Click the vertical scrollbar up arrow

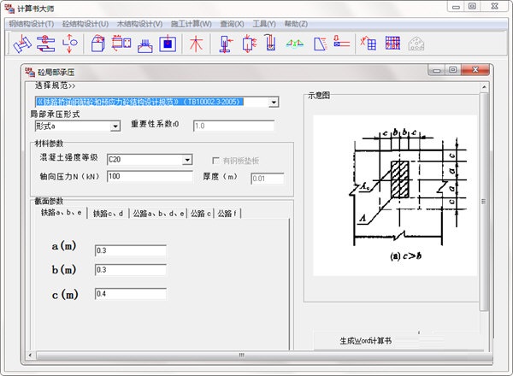click(484, 87)
